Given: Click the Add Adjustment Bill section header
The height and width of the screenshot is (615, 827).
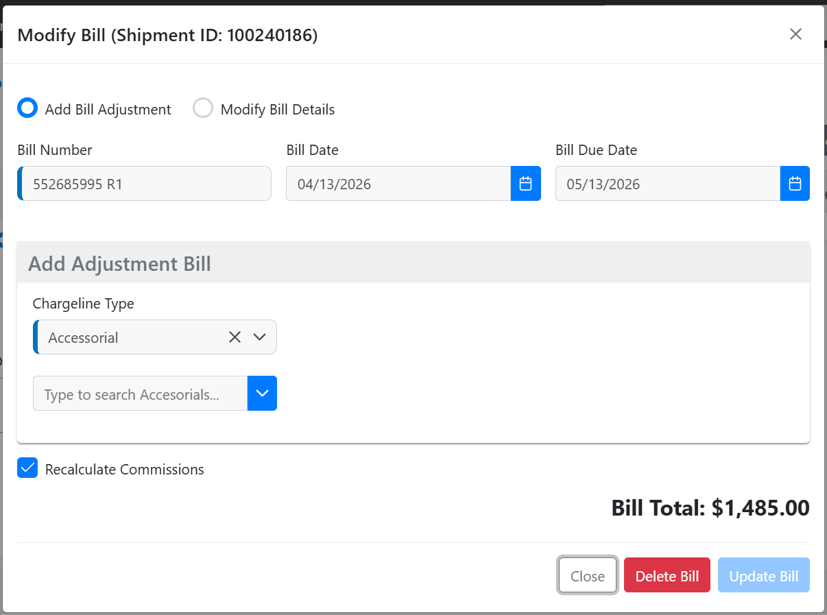Looking at the screenshot, I should coord(119,263).
